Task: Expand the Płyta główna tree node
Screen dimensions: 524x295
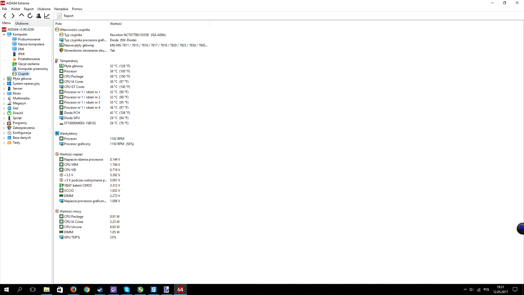Action: point(4,79)
